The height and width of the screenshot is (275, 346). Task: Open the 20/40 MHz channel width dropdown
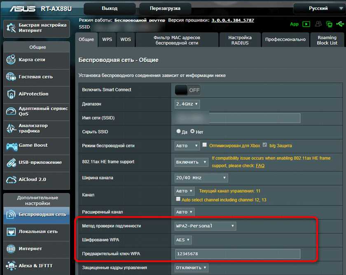click(201, 178)
